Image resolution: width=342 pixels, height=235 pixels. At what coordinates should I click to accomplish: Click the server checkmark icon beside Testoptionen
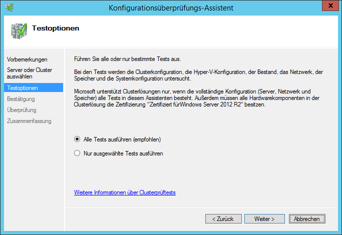point(19,31)
